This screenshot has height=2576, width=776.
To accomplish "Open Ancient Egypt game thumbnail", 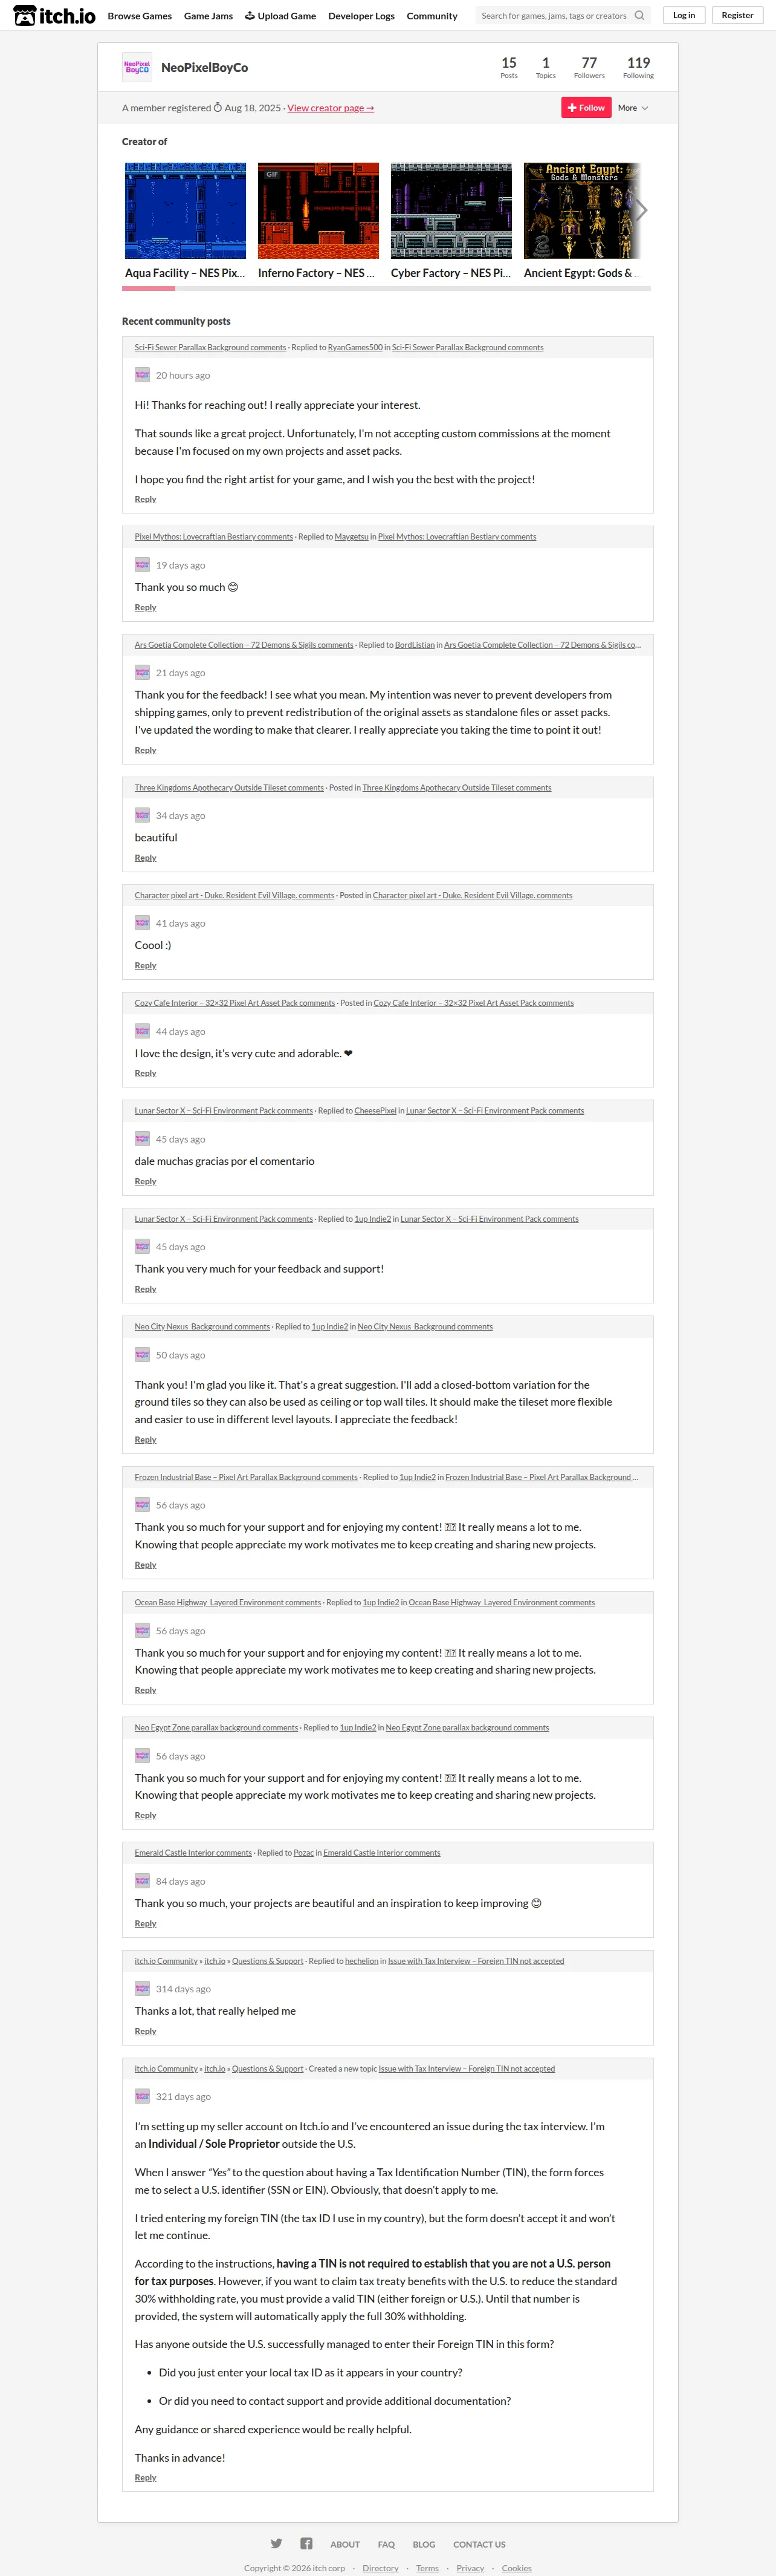I will [x=582, y=210].
